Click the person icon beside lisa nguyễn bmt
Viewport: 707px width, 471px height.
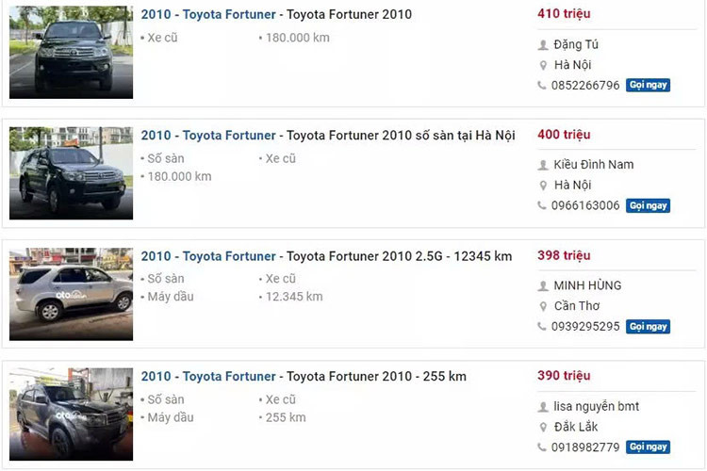pyautogui.click(x=543, y=407)
